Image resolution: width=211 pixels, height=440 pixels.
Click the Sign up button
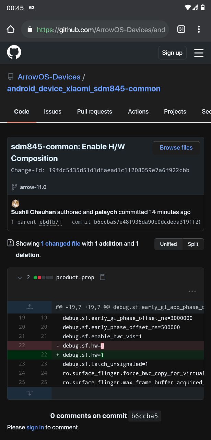coord(172,53)
